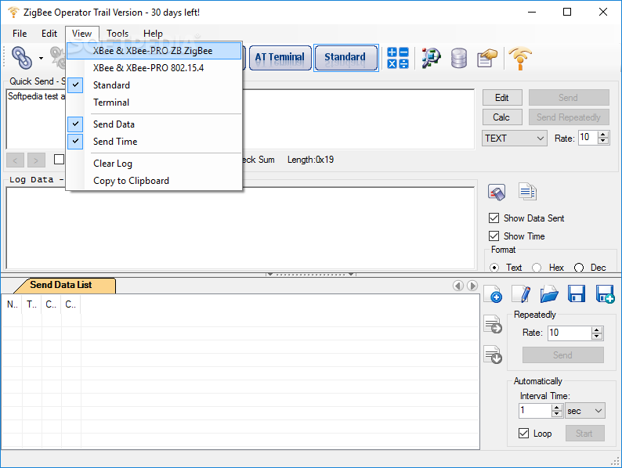Click the list-with-right-arrow icon

pyautogui.click(x=493, y=324)
